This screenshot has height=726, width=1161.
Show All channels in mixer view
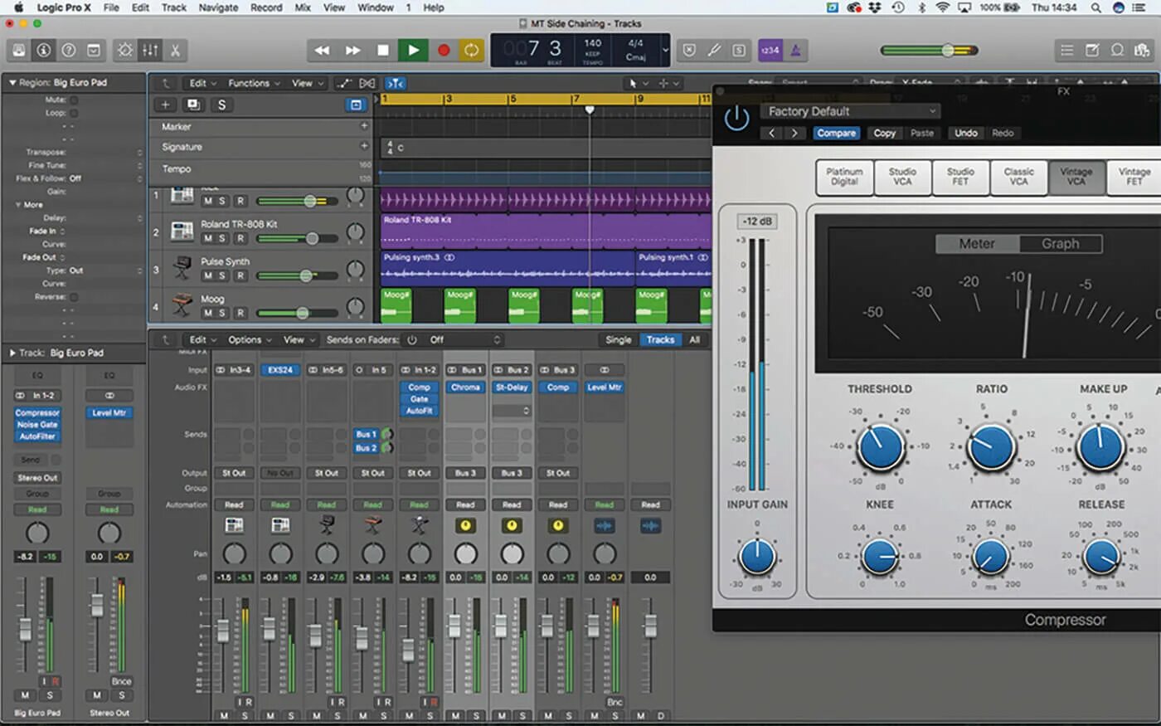click(x=695, y=339)
